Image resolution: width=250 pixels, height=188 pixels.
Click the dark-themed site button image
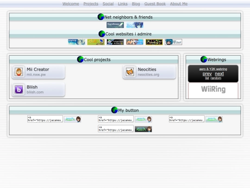[x=144, y=129]
